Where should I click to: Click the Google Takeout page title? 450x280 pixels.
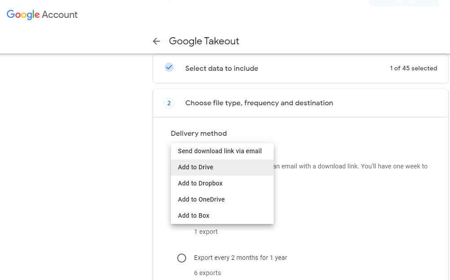click(204, 41)
